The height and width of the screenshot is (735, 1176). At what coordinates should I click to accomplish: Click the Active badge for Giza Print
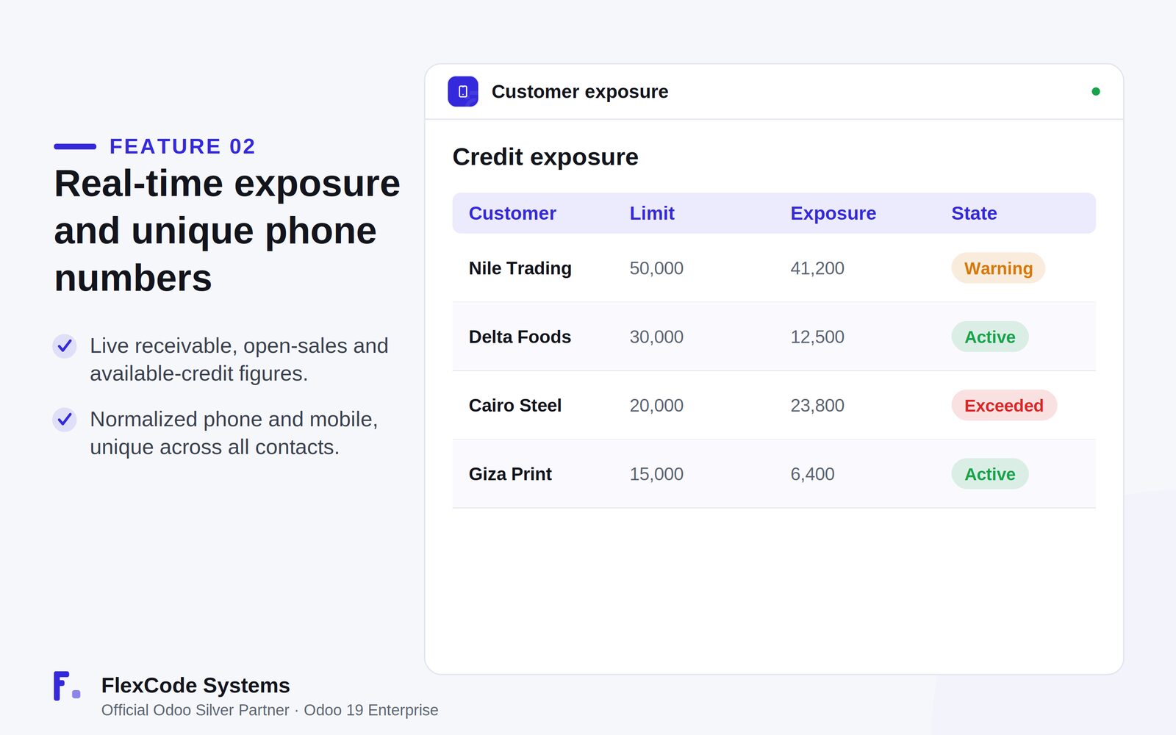pos(990,474)
